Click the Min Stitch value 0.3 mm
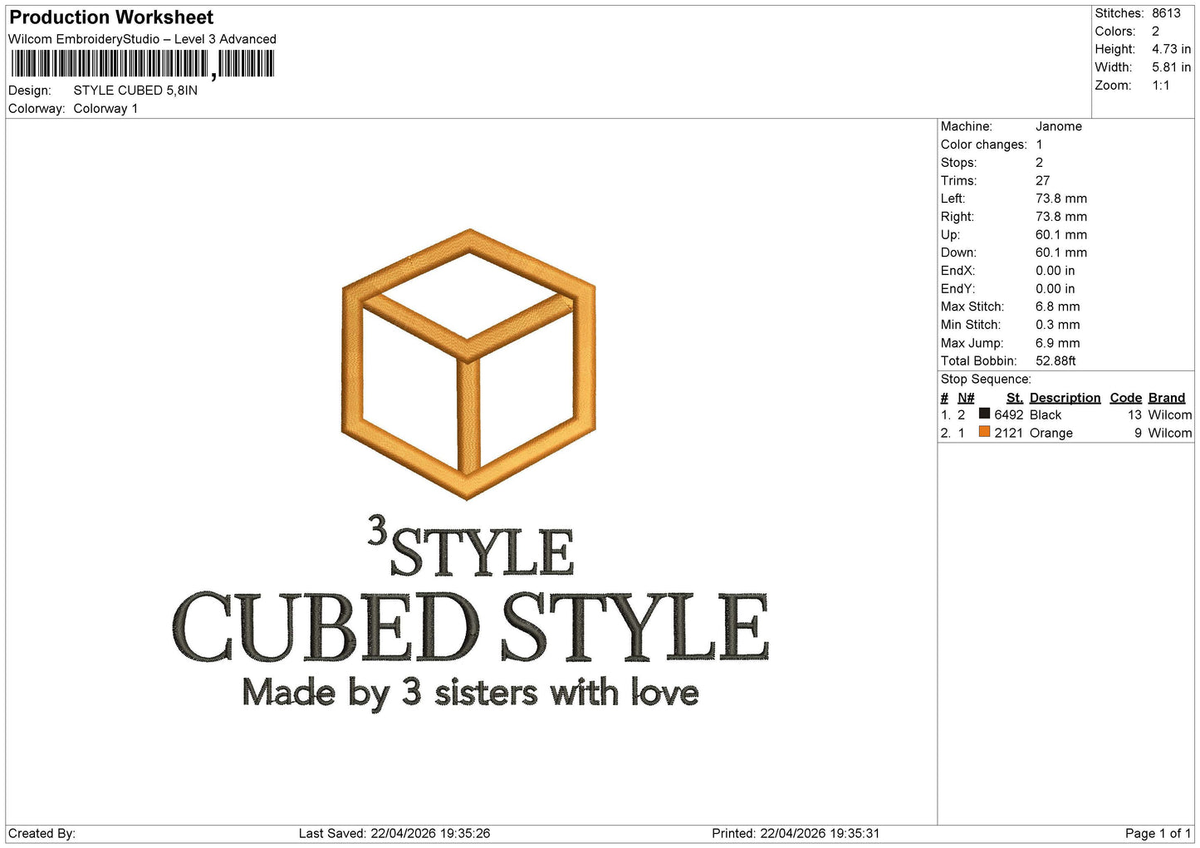The image size is (1200, 848). click(x=1057, y=325)
